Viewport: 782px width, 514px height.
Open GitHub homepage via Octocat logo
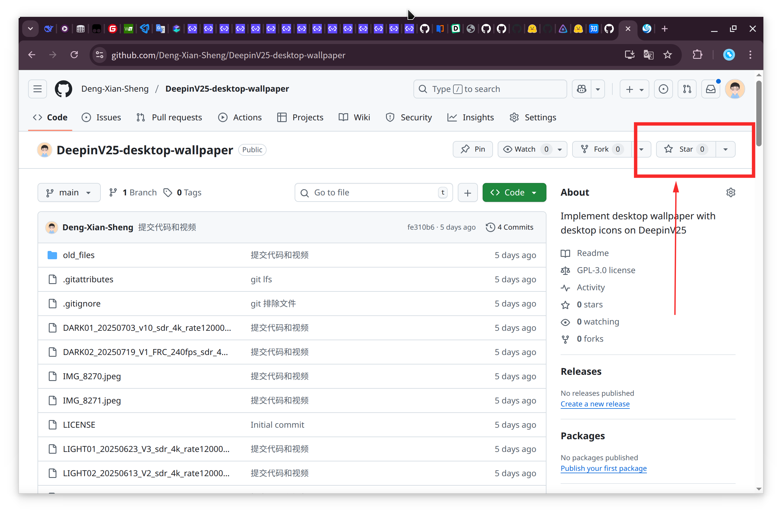tap(64, 89)
